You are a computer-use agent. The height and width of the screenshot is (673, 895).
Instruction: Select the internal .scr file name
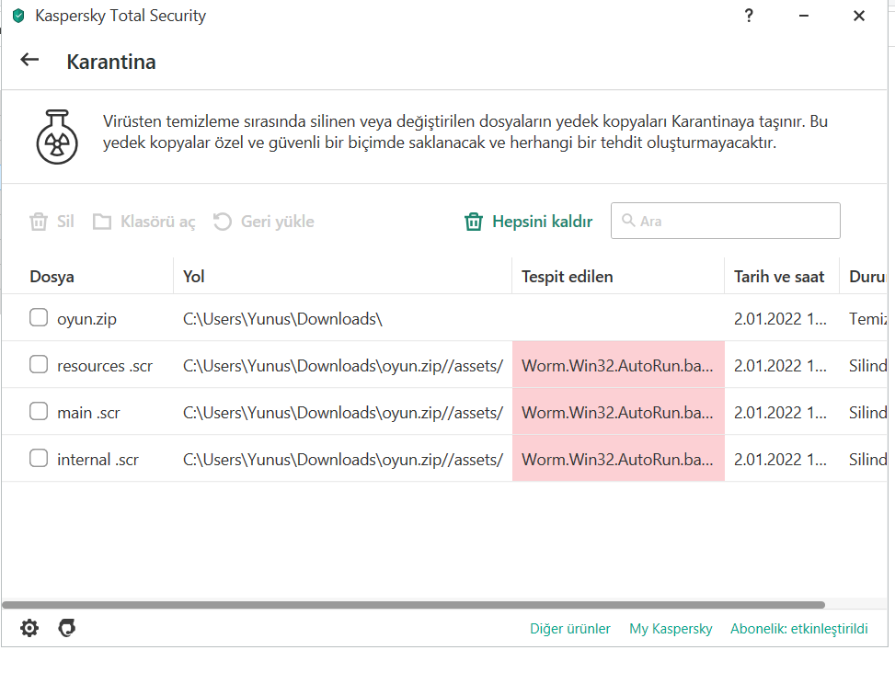(98, 459)
